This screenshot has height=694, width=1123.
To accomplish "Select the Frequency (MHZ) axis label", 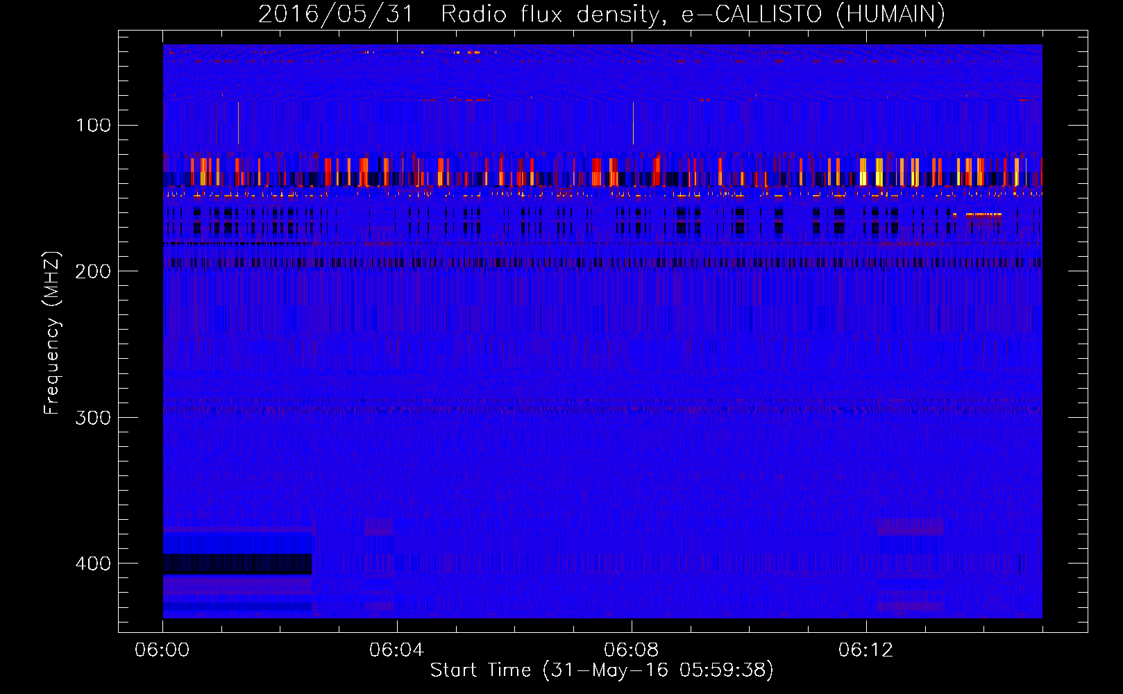I will click(x=52, y=332).
